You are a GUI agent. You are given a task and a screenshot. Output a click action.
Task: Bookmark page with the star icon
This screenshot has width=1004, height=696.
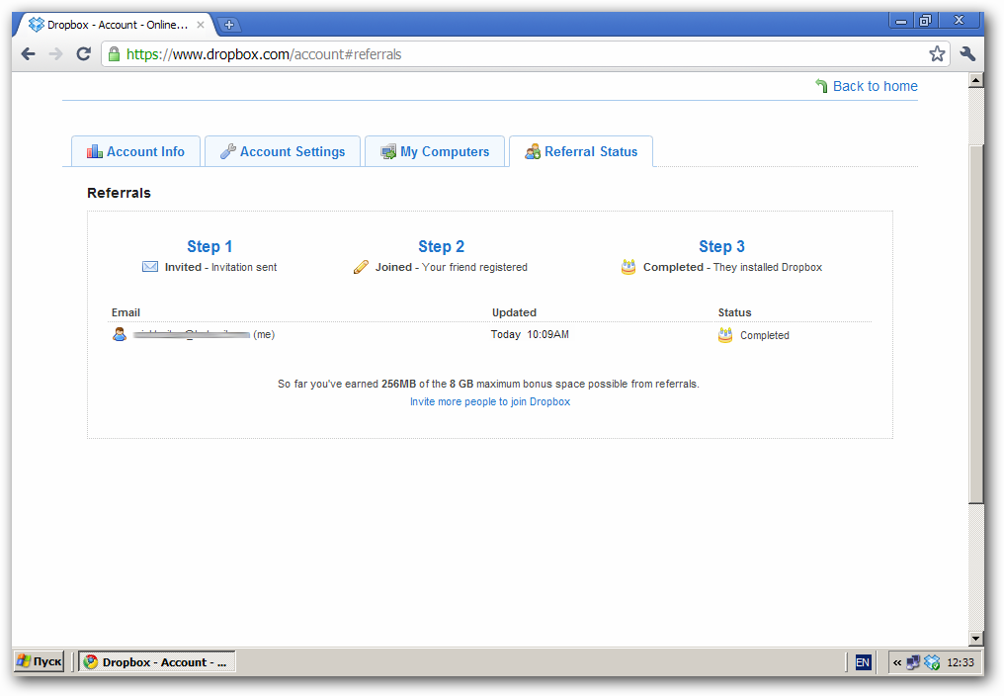(x=937, y=53)
